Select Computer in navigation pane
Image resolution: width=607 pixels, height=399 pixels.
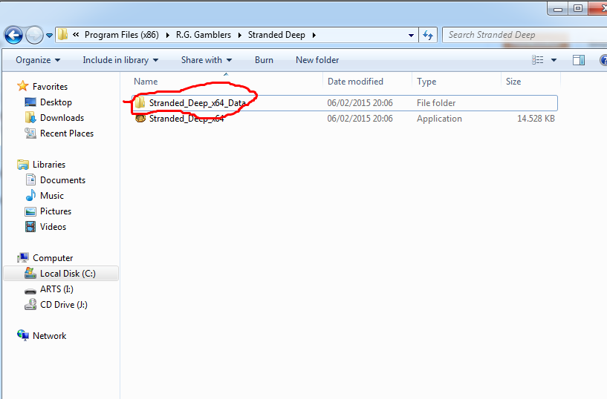click(53, 258)
